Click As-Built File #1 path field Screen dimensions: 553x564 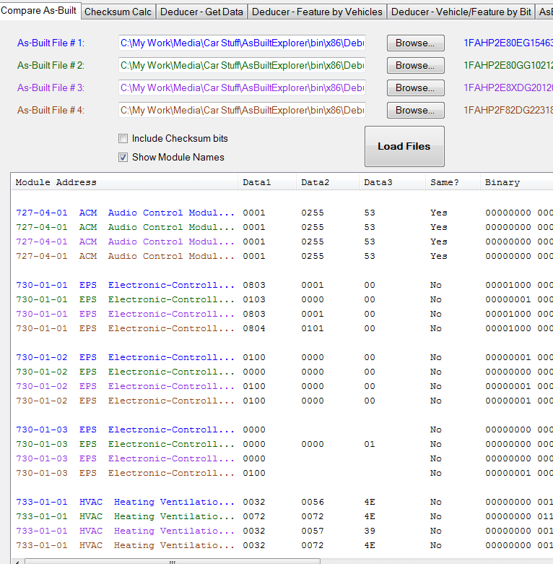pos(242,43)
